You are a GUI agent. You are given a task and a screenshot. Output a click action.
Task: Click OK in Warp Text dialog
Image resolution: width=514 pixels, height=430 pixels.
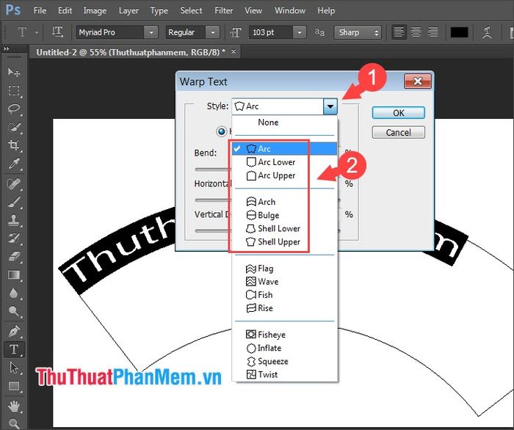tap(398, 113)
